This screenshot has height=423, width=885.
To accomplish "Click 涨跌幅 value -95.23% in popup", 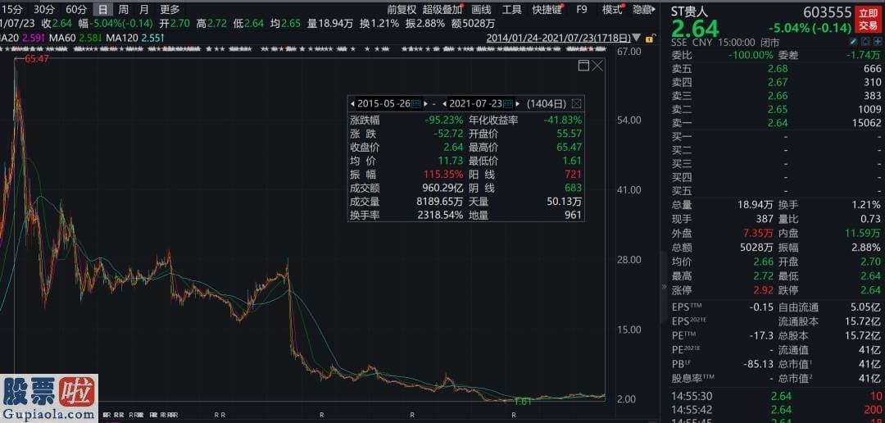I will pyautogui.click(x=443, y=120).
